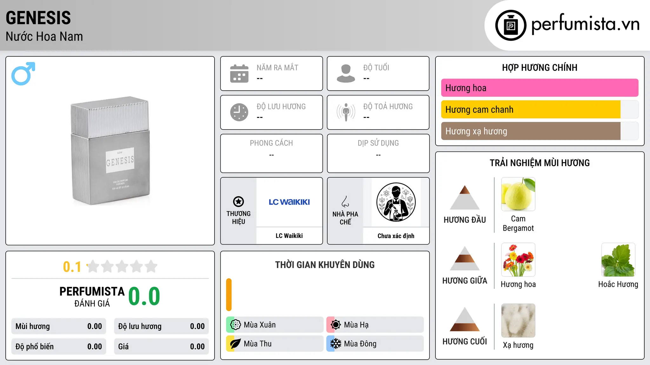
Task: Click the pink Hương hoa accord bar
Action: (x=540, y=88)
